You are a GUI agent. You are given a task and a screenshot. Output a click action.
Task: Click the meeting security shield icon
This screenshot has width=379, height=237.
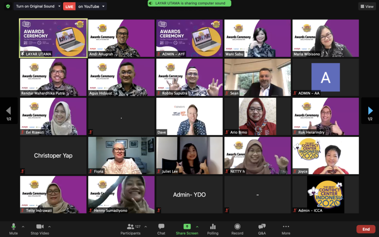tap(8, 6)
